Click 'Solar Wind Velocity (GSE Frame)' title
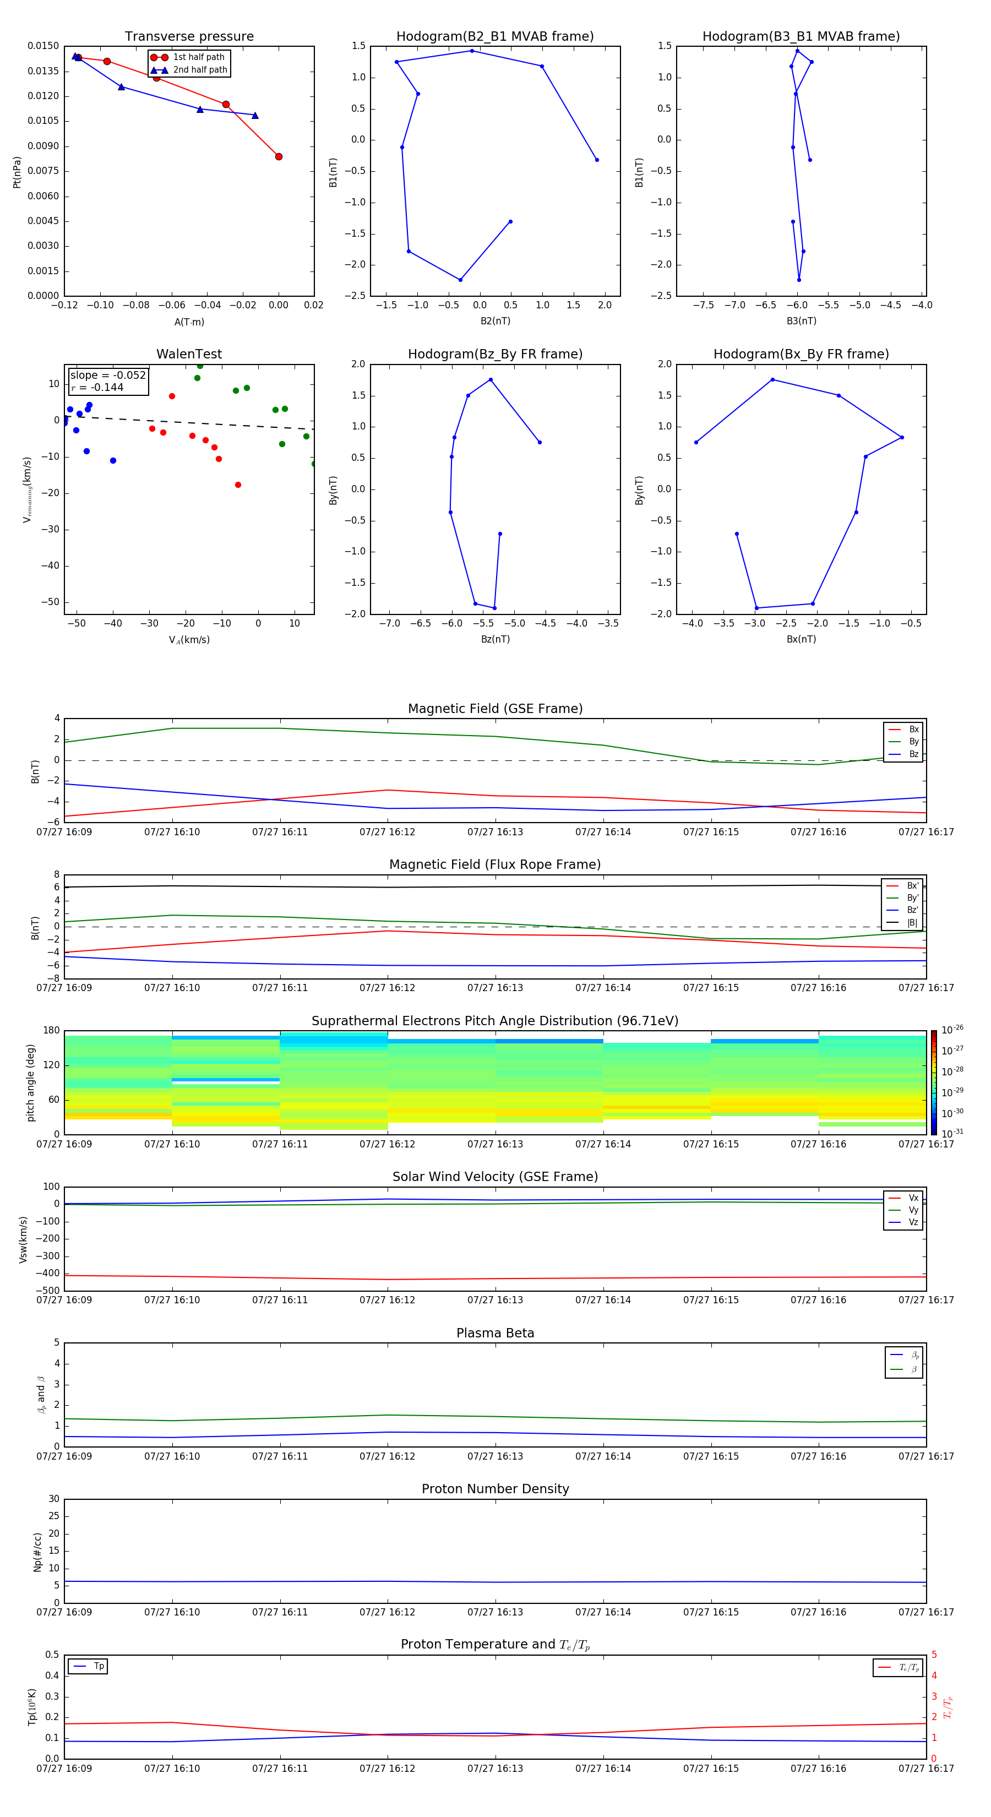The image size is (991, 1817). [495, 1177]
